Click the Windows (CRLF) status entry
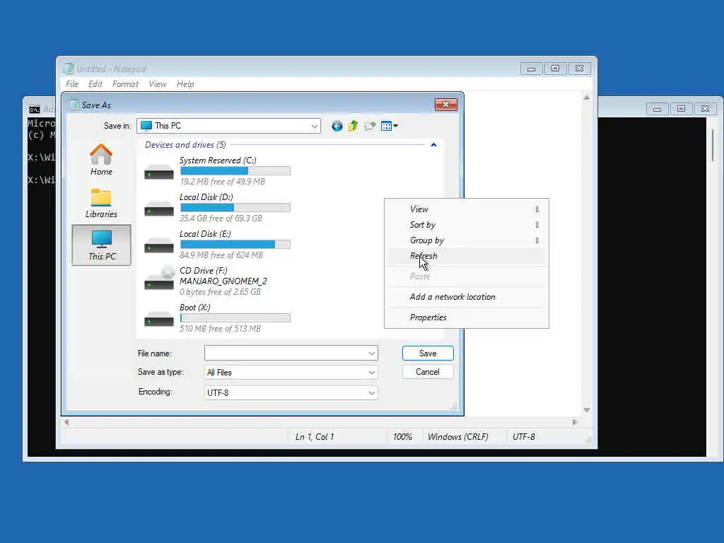 [458, 437]
